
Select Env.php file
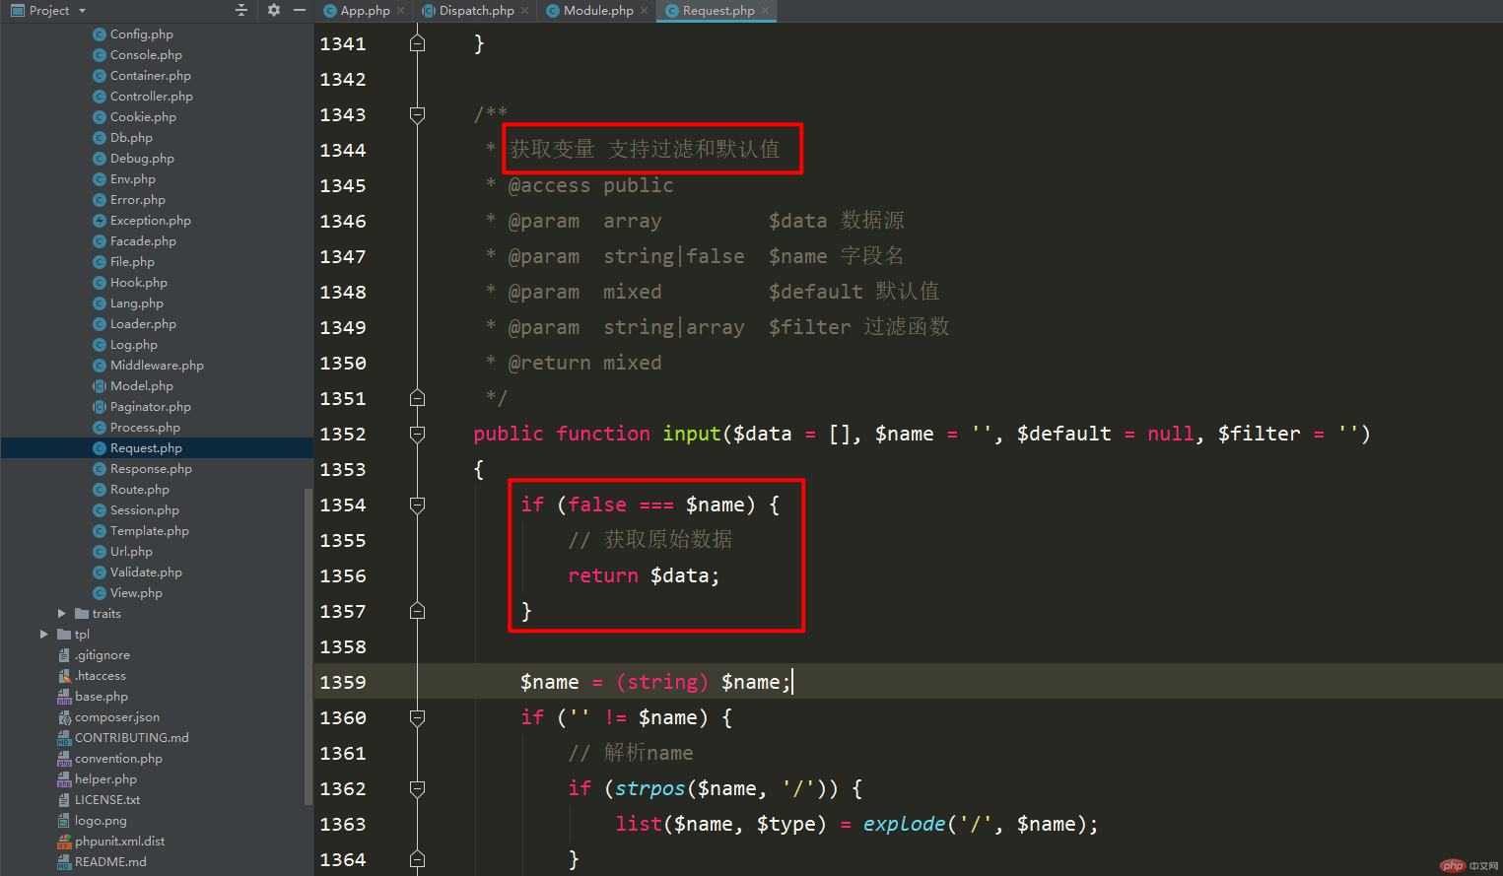click(x=132, y=179)
